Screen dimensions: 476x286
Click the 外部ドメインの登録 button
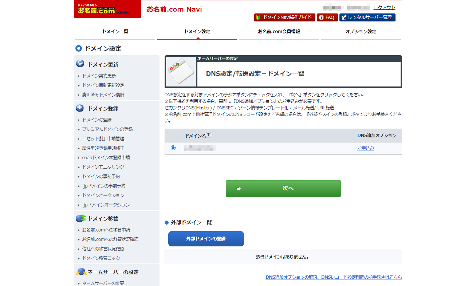[x=206, y=239]
